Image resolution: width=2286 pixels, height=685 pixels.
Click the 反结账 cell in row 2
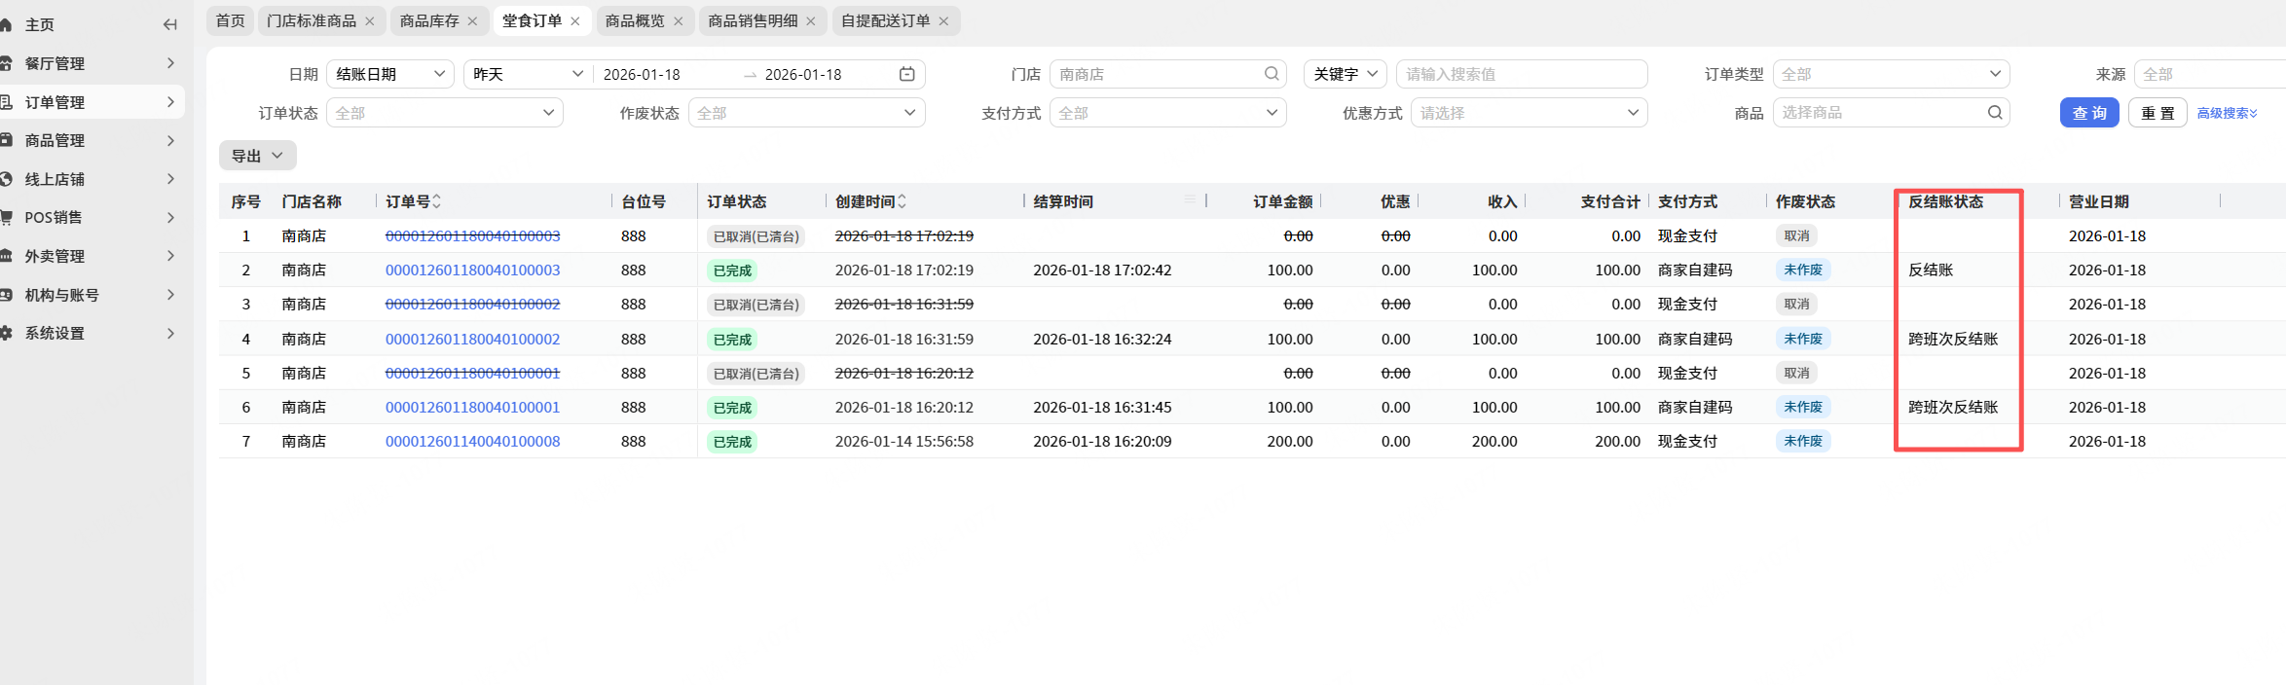[1931, 270]
